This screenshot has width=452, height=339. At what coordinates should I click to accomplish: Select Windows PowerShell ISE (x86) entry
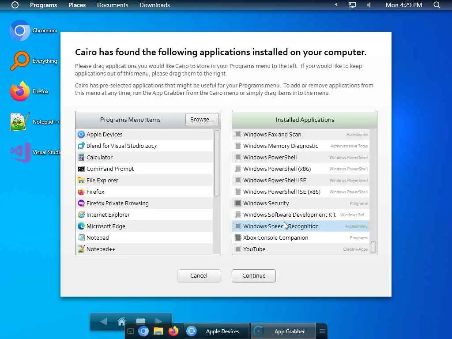[x=301, y=192]
